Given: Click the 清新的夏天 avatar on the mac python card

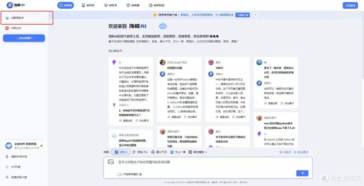Looking at the screenshot, I should (x=259, y=118).
